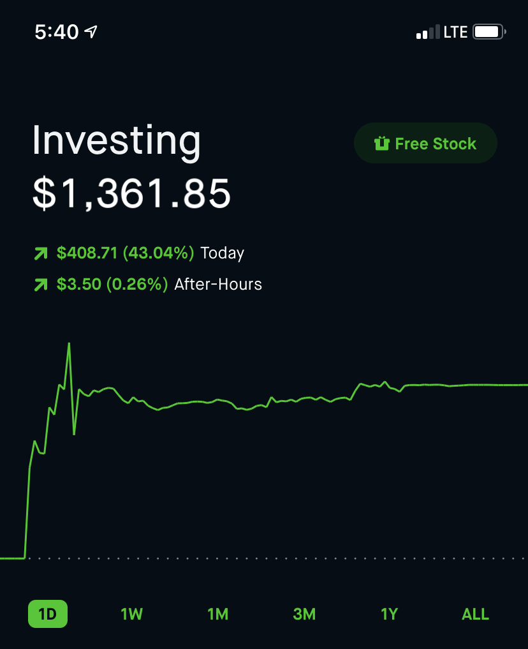The width and height of the screenshot is (528, 649).
Task: Tap the Investing heading
Action: pyautogui.click(x=116, y=140)
